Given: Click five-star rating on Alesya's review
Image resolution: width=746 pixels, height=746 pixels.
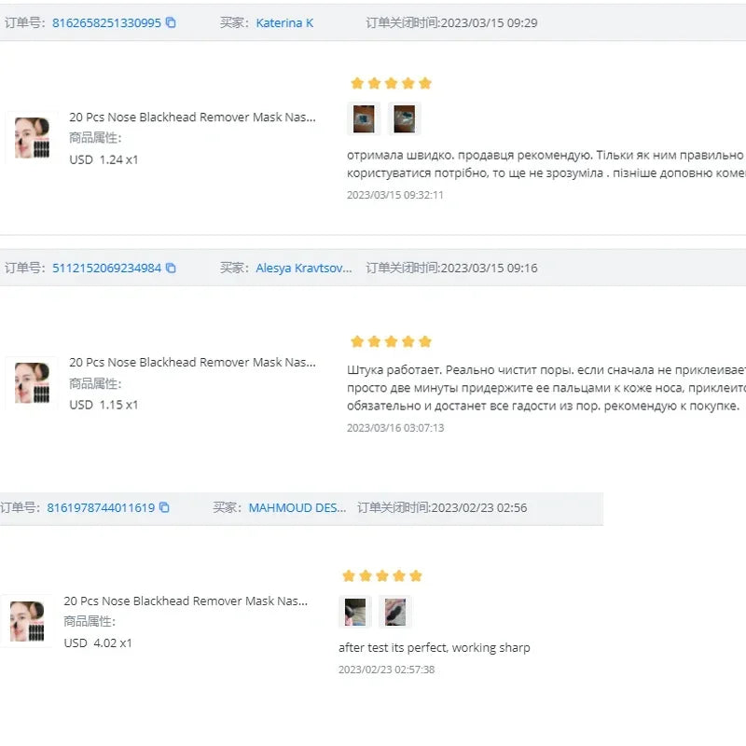Looking at the screenshot, I should 391,341.
